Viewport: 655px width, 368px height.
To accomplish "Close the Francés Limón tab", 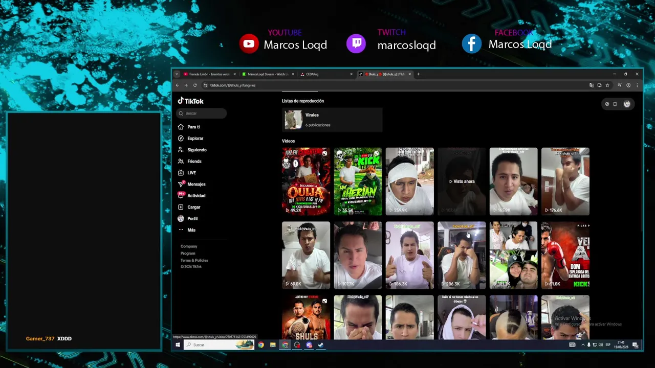I will point(235,74).
